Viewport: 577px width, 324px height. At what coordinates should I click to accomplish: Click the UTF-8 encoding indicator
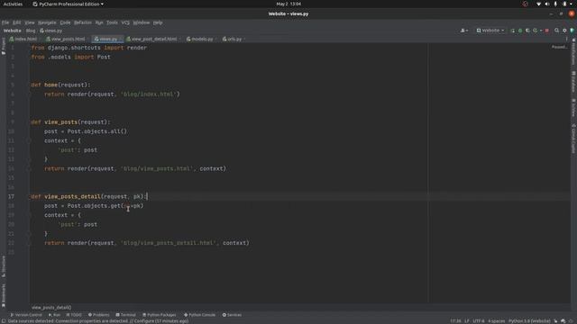(479, 321)
